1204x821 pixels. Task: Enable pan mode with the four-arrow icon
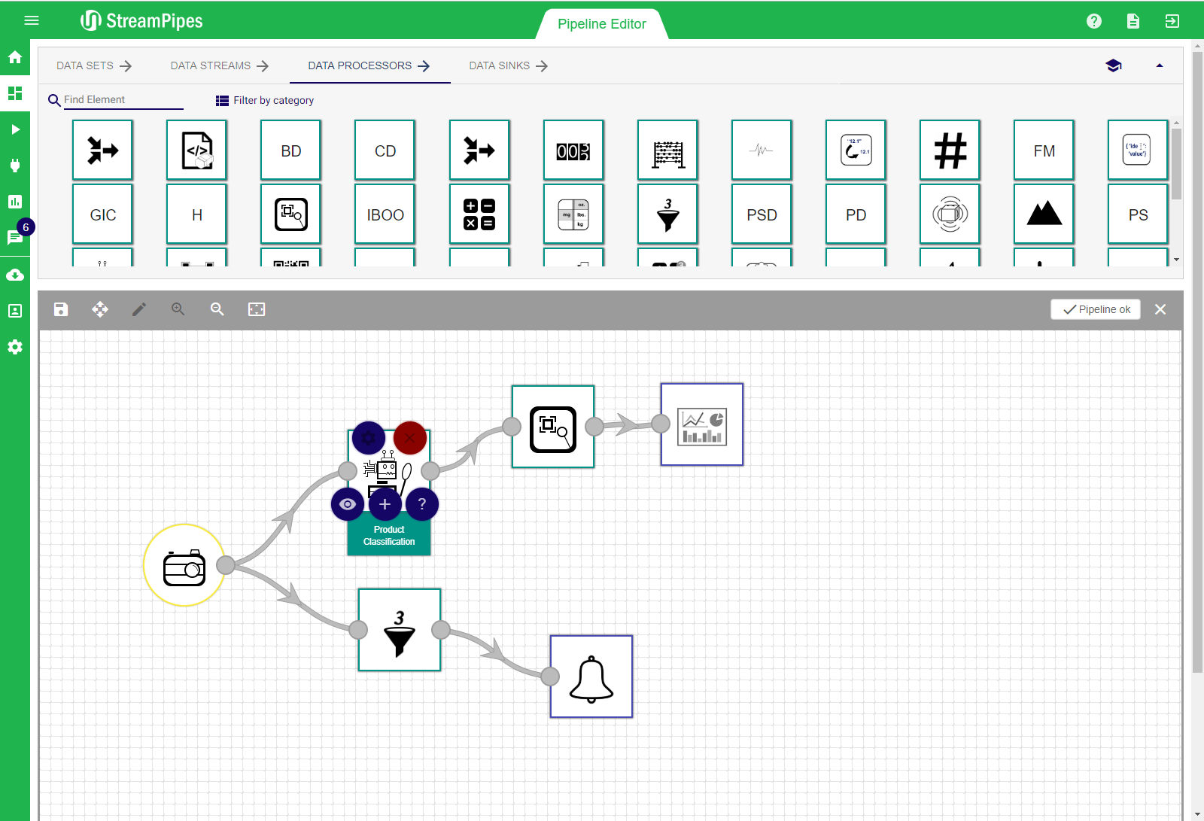(100, 309)
